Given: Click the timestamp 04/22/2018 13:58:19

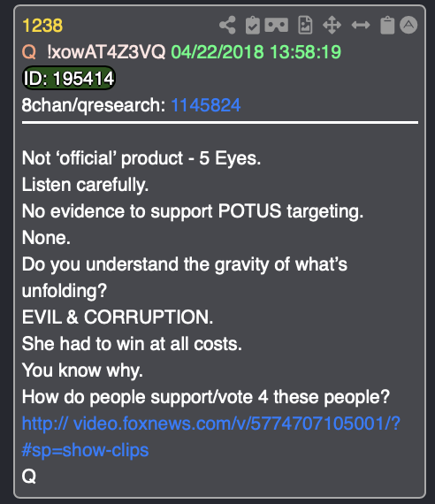Looking at the screenshot, I should (x=256, y=52).
